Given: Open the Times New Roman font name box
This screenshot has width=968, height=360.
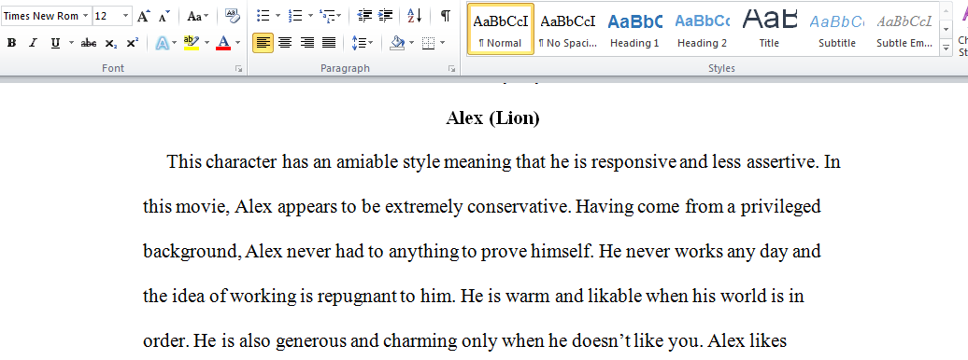Looking at the screenshot, I should click(x=47, y=16).
